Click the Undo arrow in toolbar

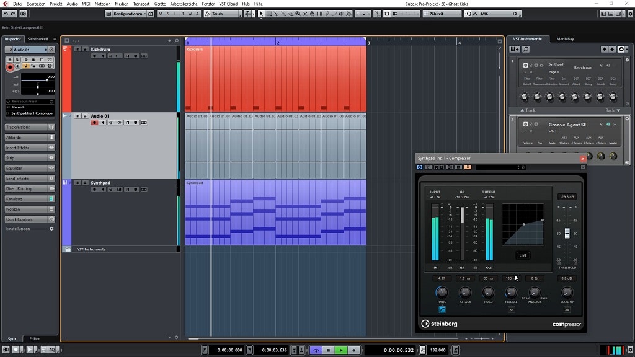coord(6,14)
